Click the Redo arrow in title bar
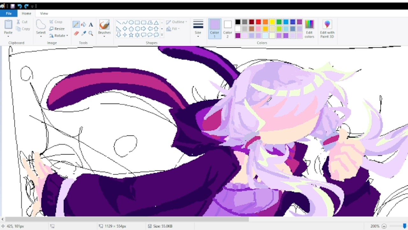Viewport: 408px width, 230px height. click(26, 6)
